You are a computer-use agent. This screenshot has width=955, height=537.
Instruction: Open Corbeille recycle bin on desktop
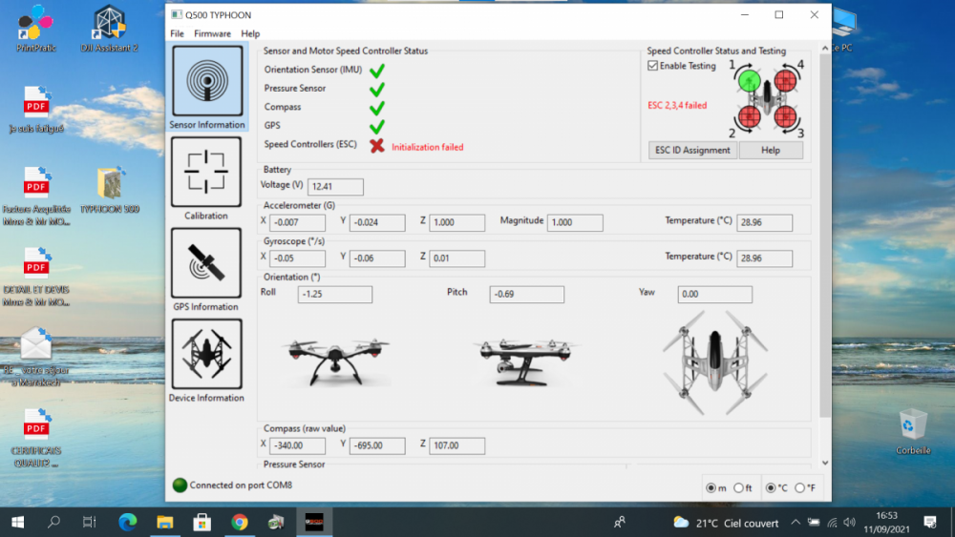click(x=912, y=432)
